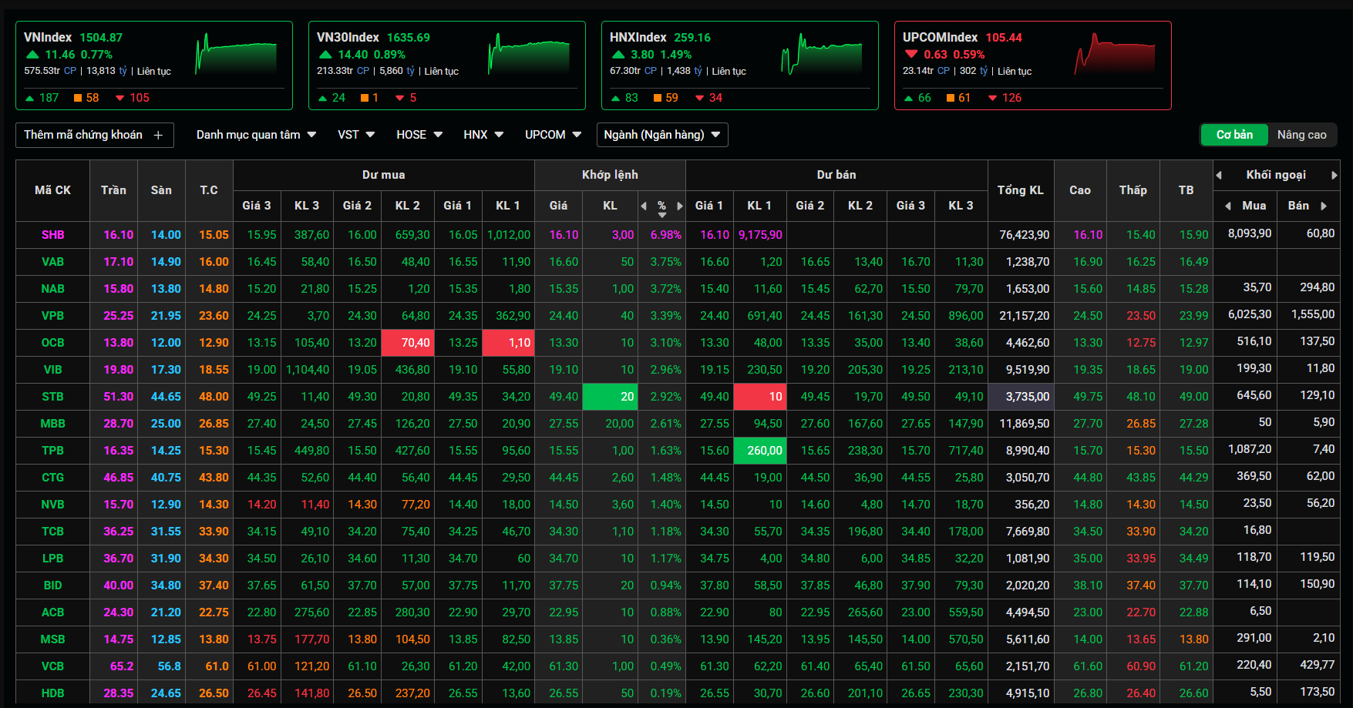Open VCB stock ticker
The width and height of the screenshot is (1353, 708).
(52, 666)
